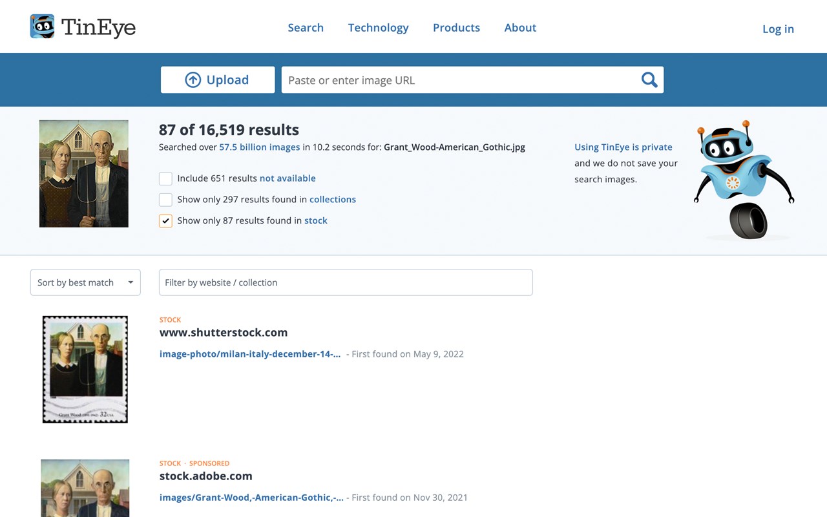The width and height of the screenshot is (827, 517).
Task: Select 'First found on Nov 30, 2021' text
Action: click(x=410, y=498)
